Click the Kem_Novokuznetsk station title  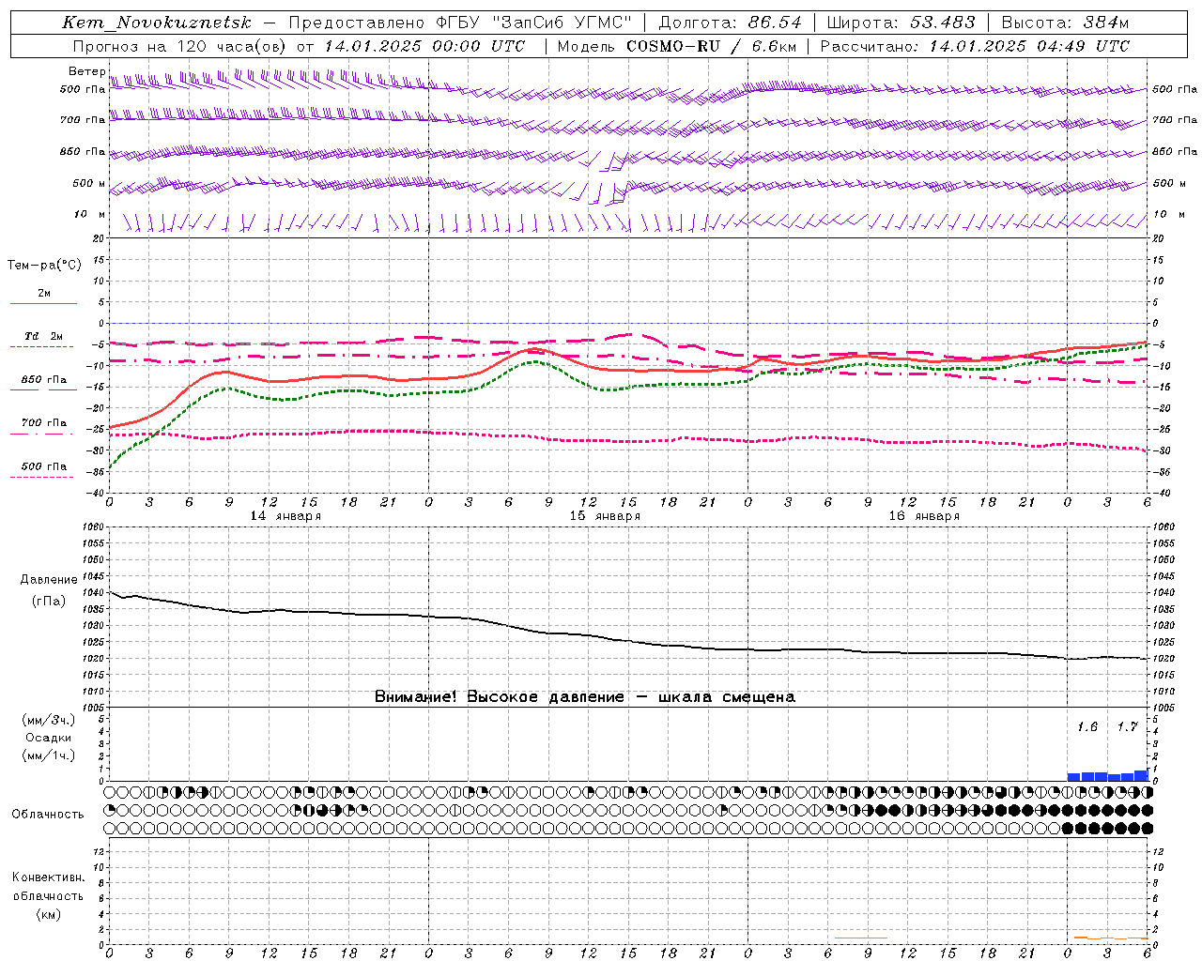click(158, 23)
